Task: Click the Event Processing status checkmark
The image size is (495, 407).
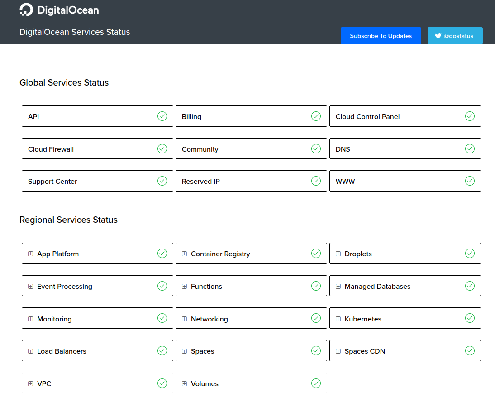Action: tap(162, 286)
